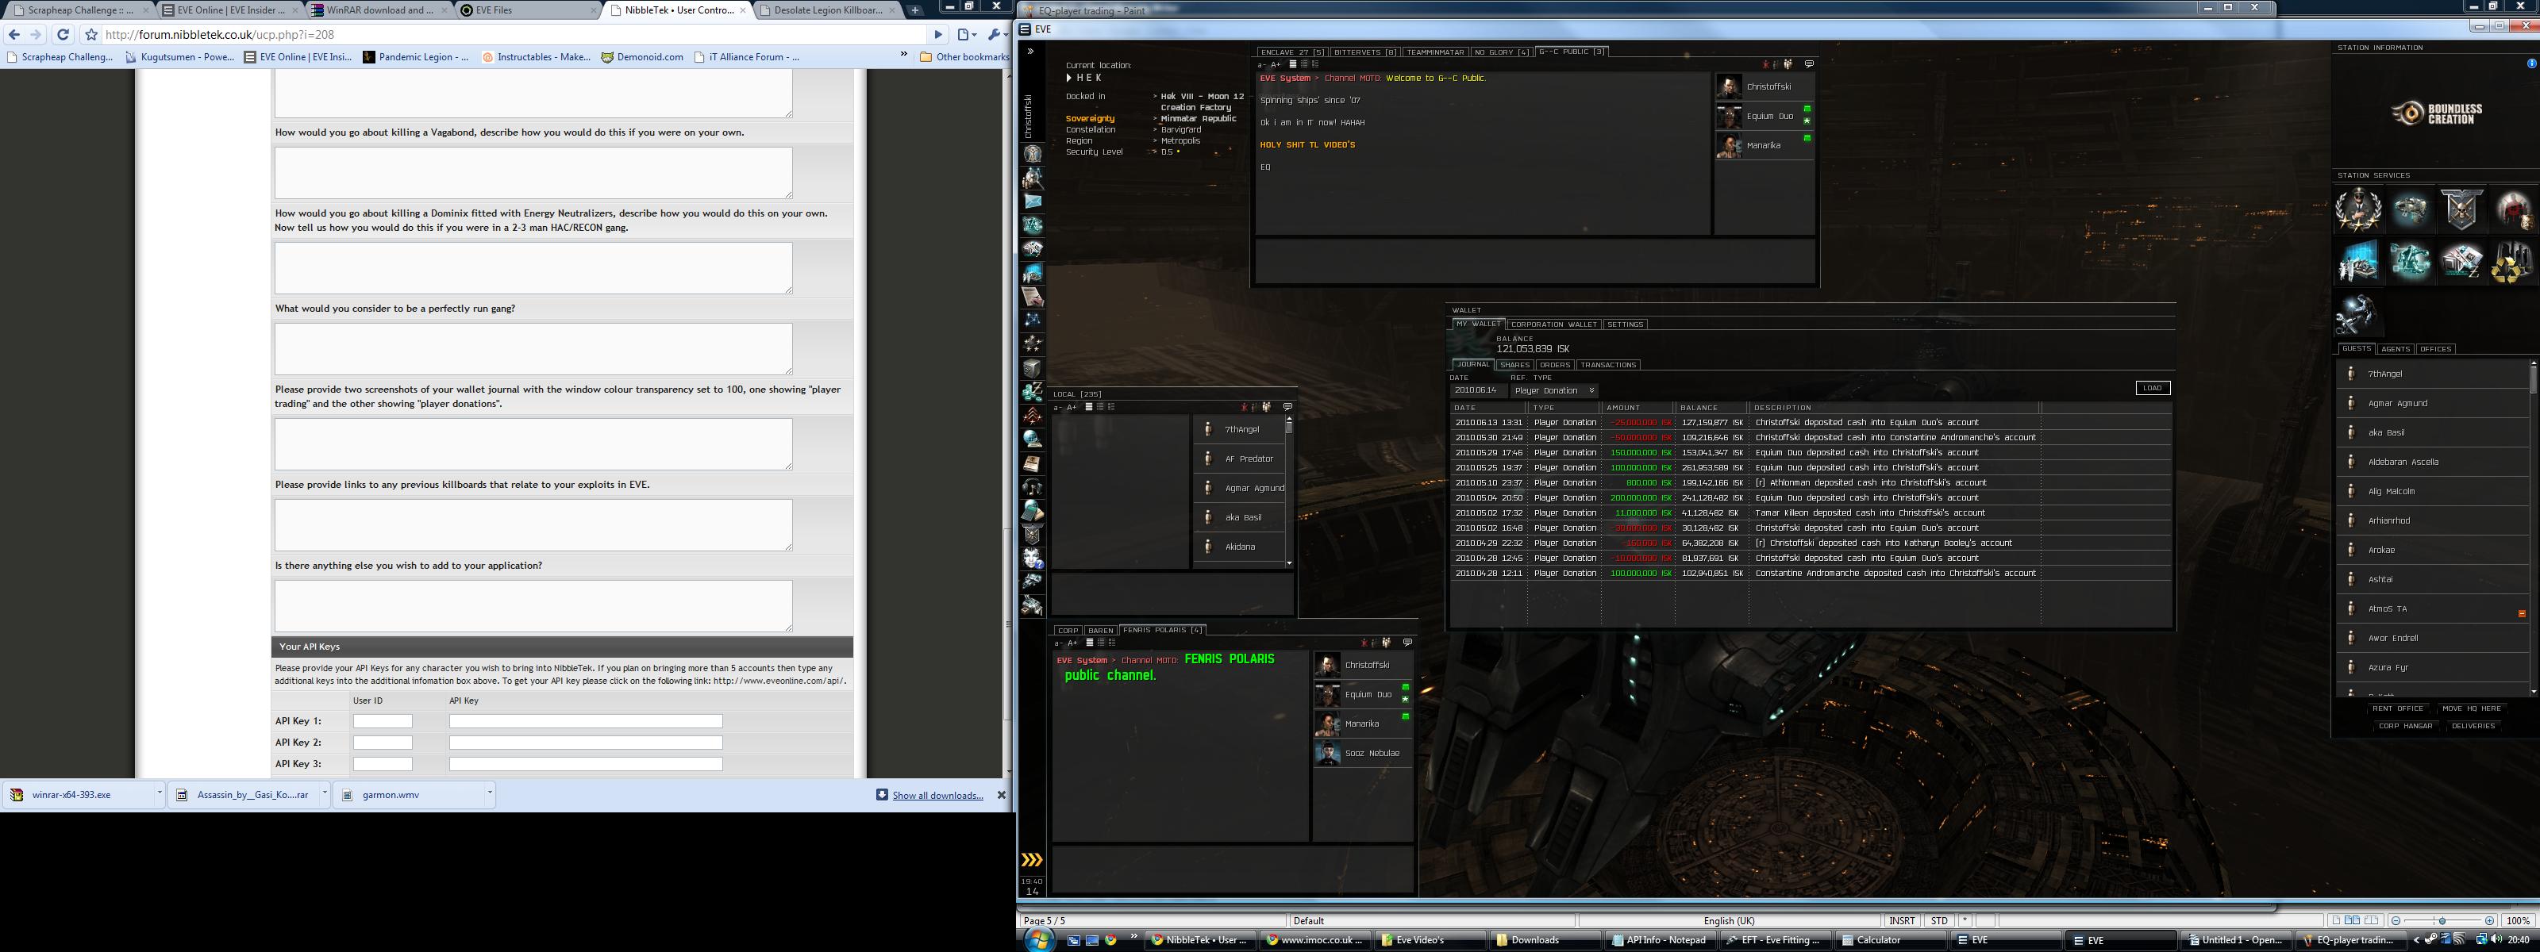Switch to Corporation Wallet tab
The width and height of the screenshot is (2540, 952).
pyautogui.click(x=1553, y=324)
